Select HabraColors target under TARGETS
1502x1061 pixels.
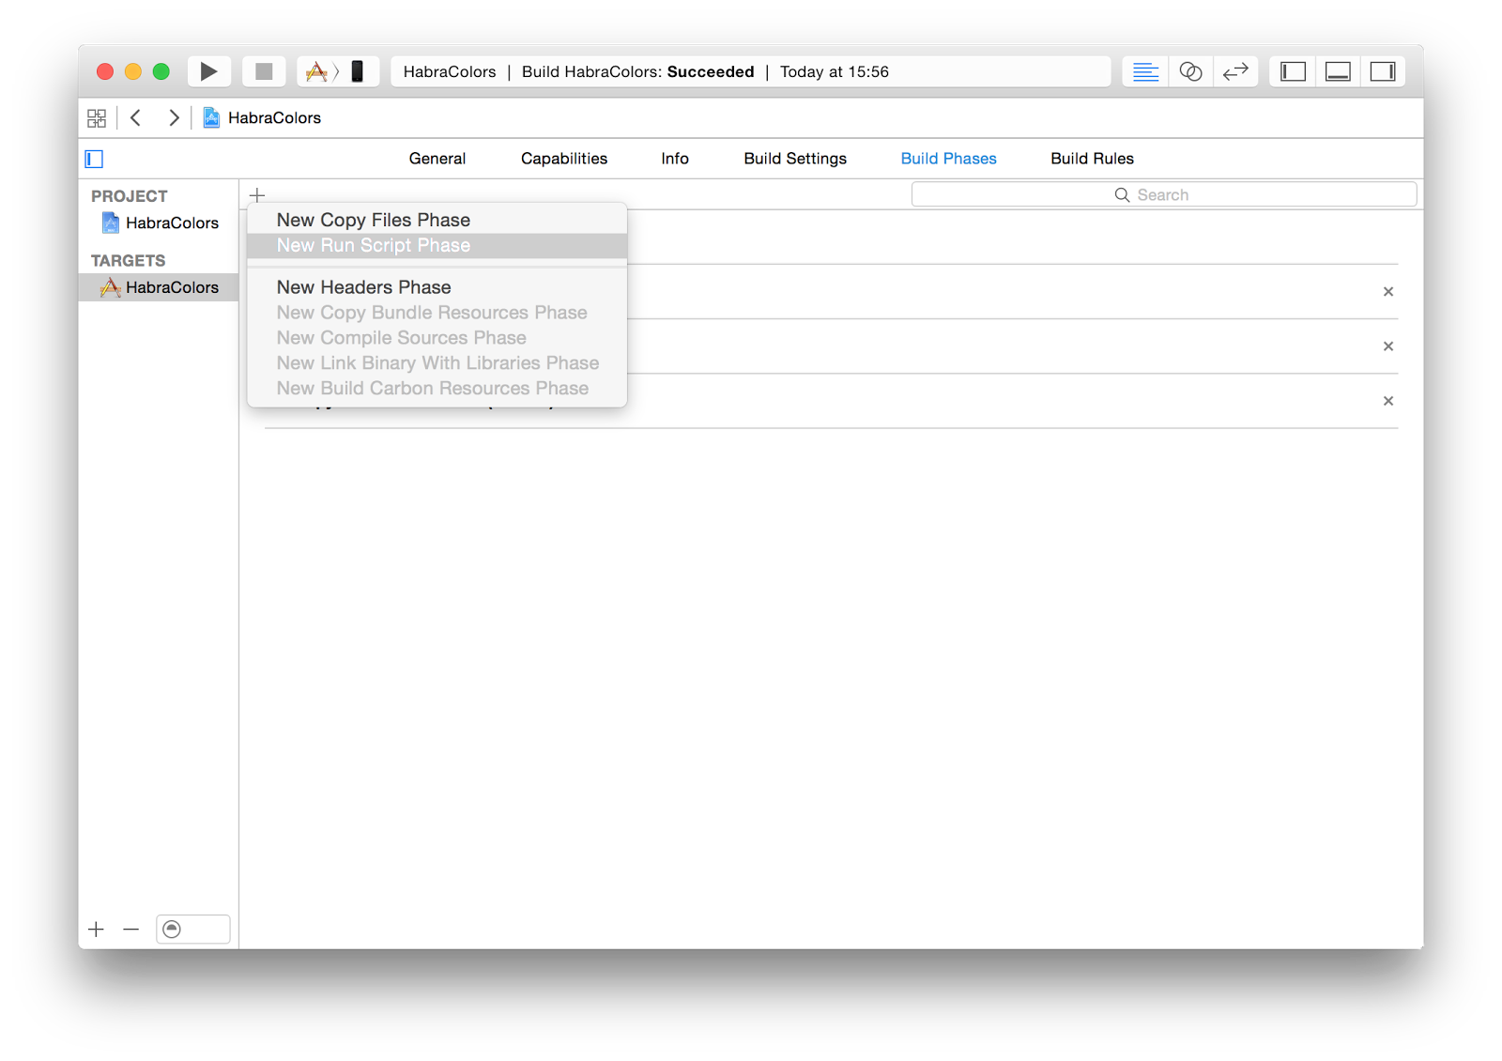click(159, 287)
